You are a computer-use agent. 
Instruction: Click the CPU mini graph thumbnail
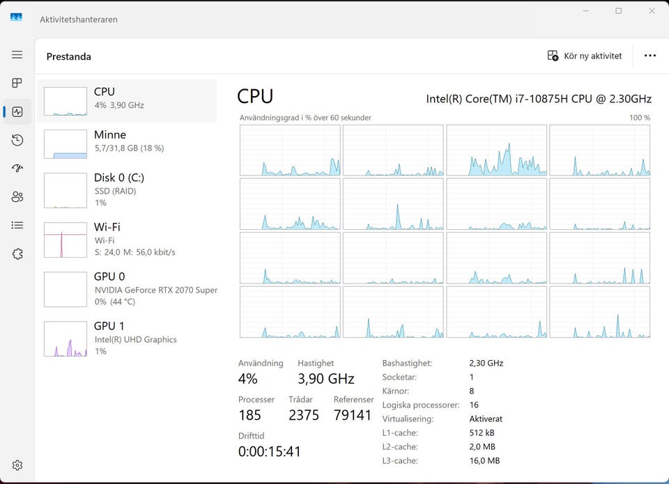coord(66,102)
